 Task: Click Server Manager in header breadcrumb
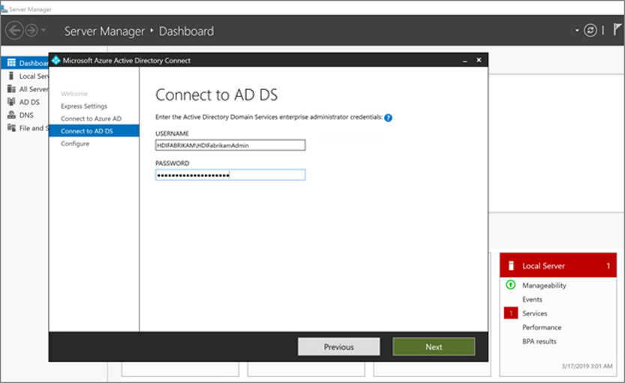point(104,31)
